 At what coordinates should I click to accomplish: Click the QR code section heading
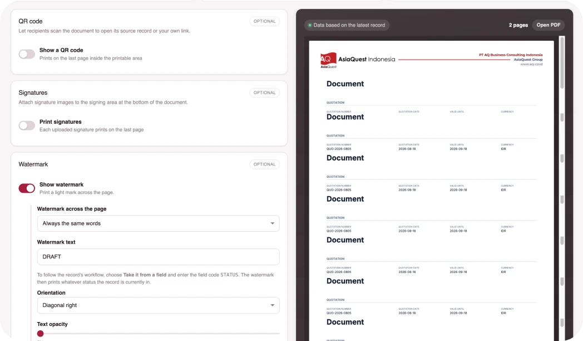(x=31, y=21)
